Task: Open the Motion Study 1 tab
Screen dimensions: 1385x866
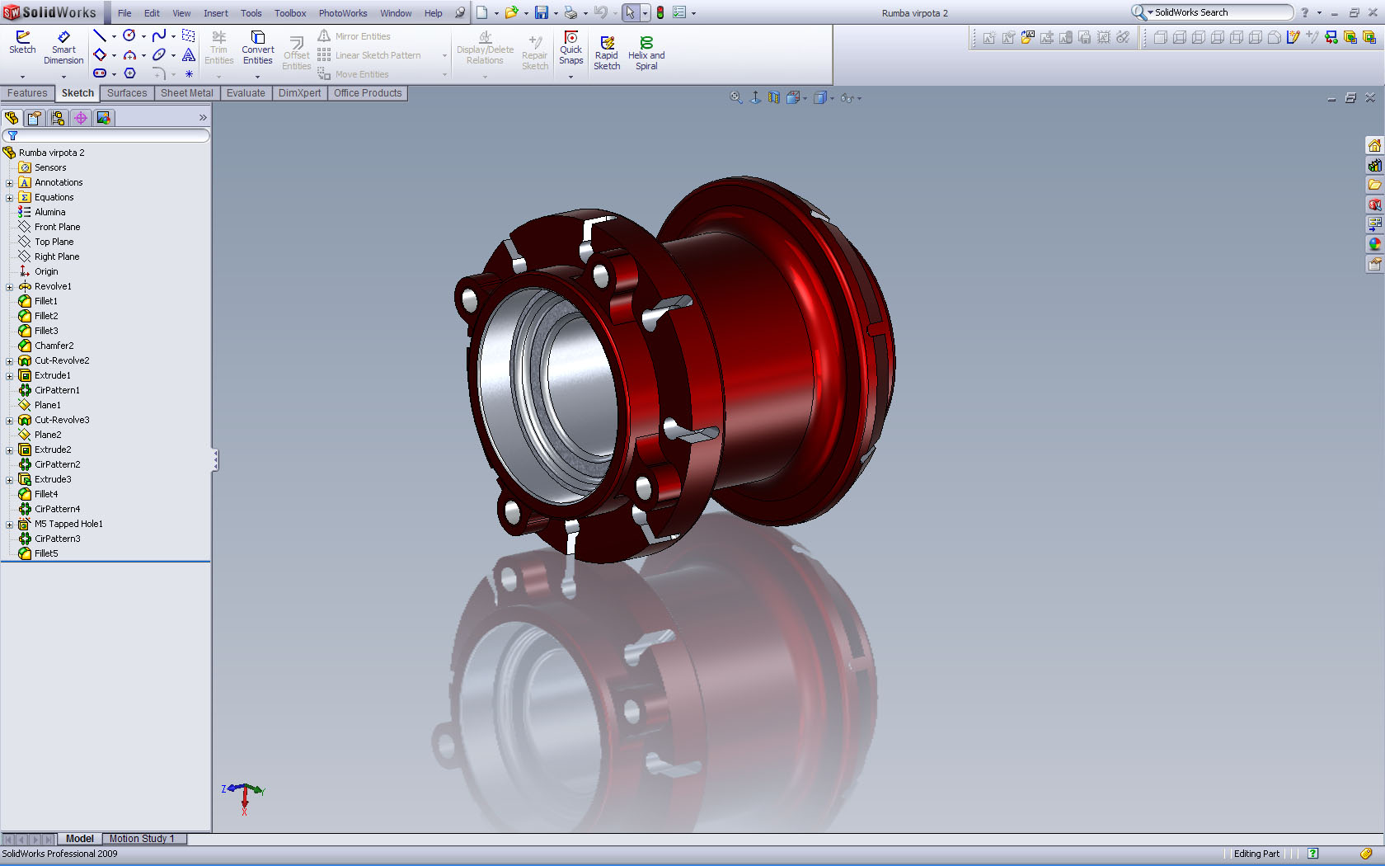Action: 142,839
